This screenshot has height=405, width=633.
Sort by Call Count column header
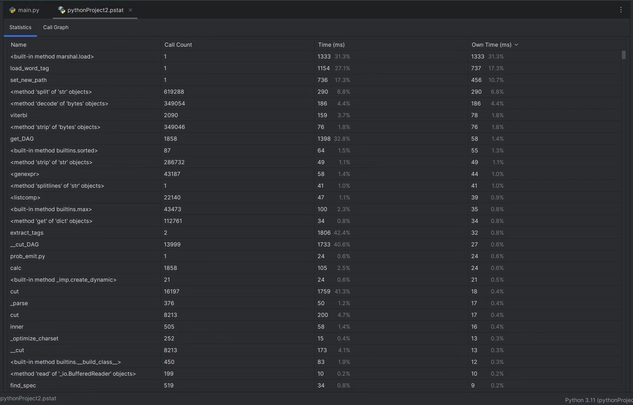178,45
